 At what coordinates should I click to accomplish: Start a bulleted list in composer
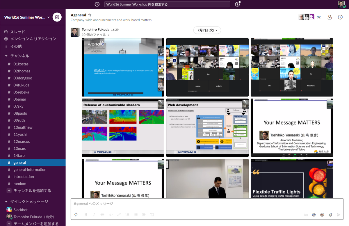136,215
